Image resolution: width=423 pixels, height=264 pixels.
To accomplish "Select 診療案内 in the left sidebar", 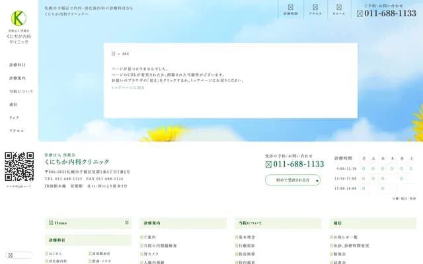I will click(18, 79).
